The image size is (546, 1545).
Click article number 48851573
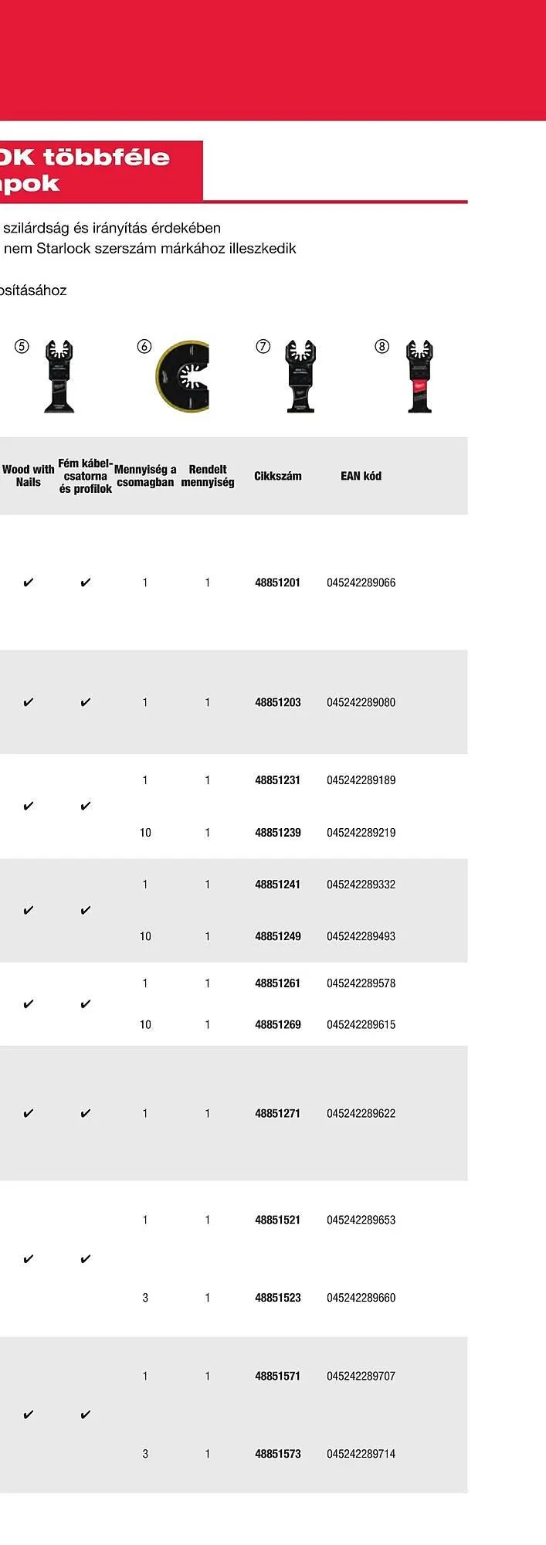(x=278, y=1454)
